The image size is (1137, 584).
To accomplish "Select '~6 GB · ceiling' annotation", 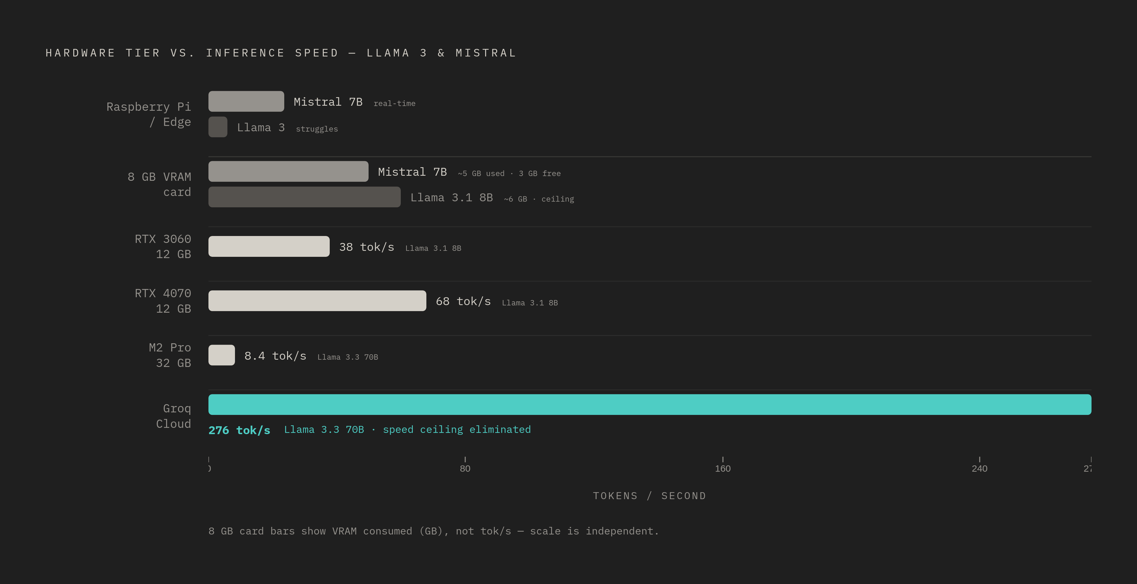I will [x=539, y=199].
